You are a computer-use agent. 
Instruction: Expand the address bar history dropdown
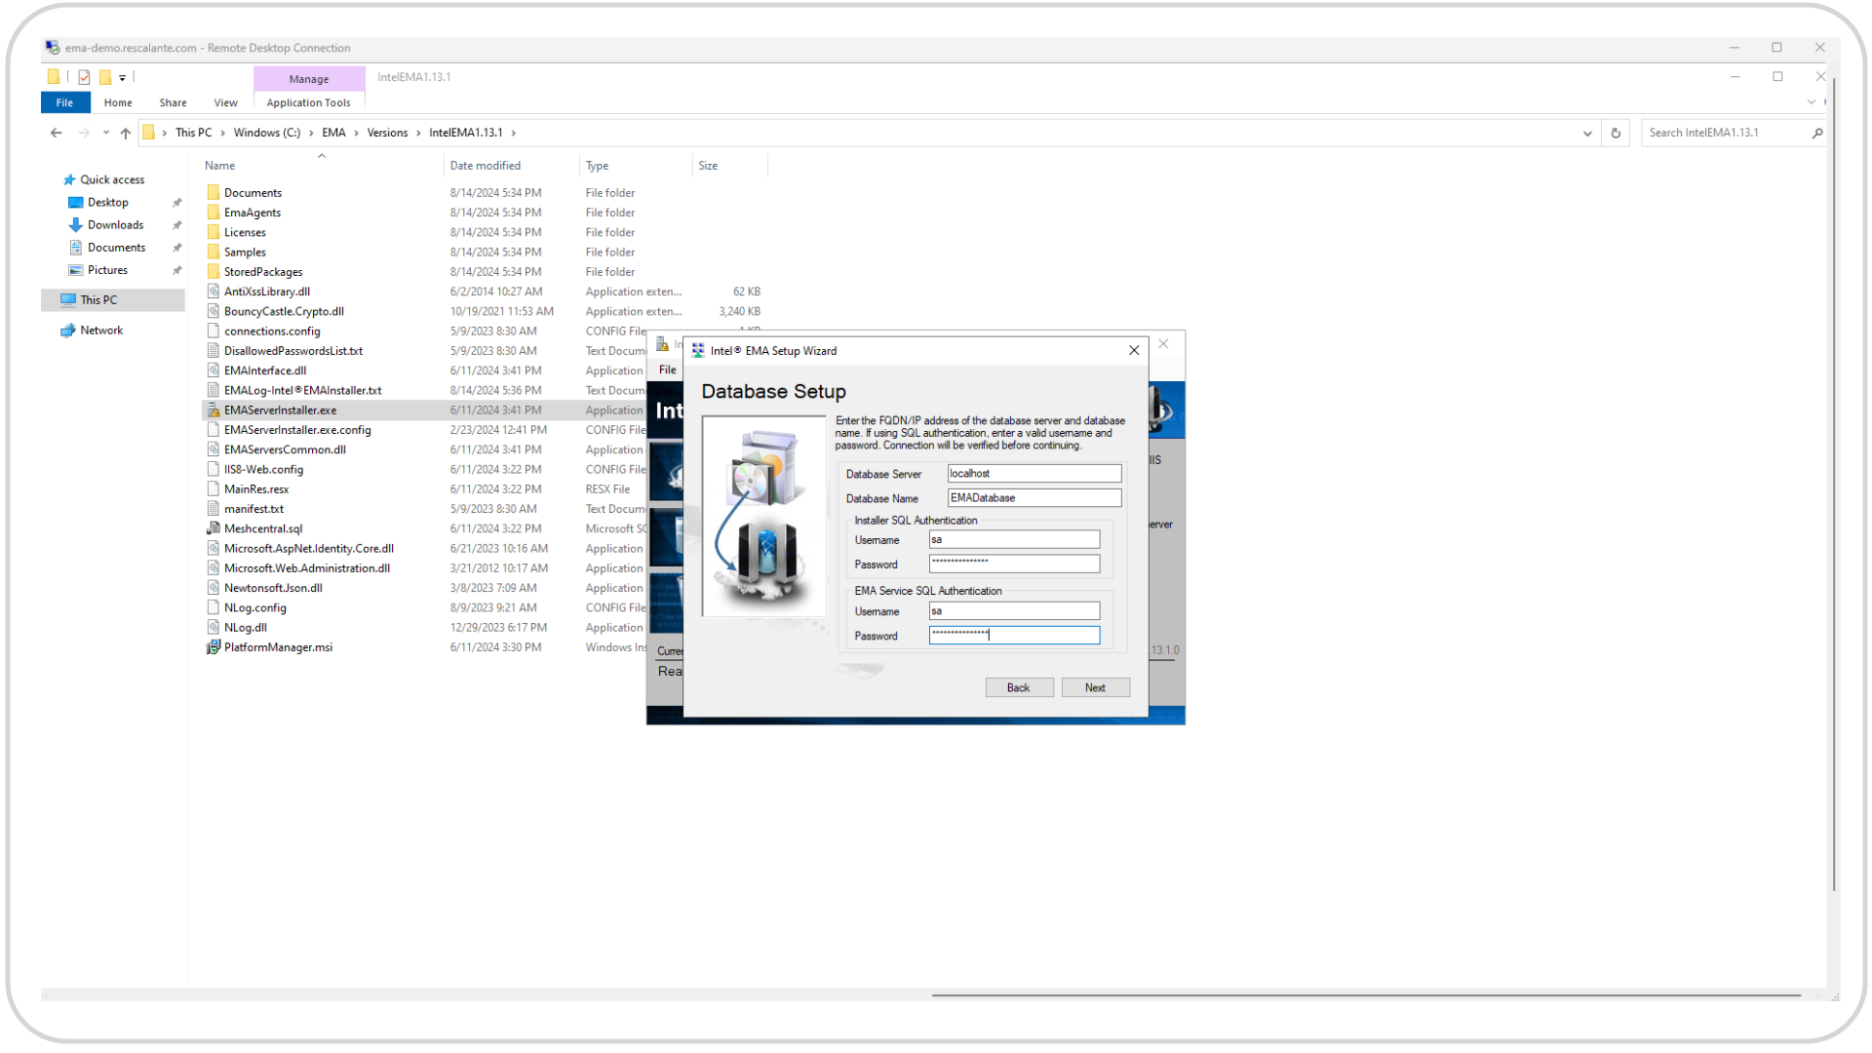(1587, 133)
